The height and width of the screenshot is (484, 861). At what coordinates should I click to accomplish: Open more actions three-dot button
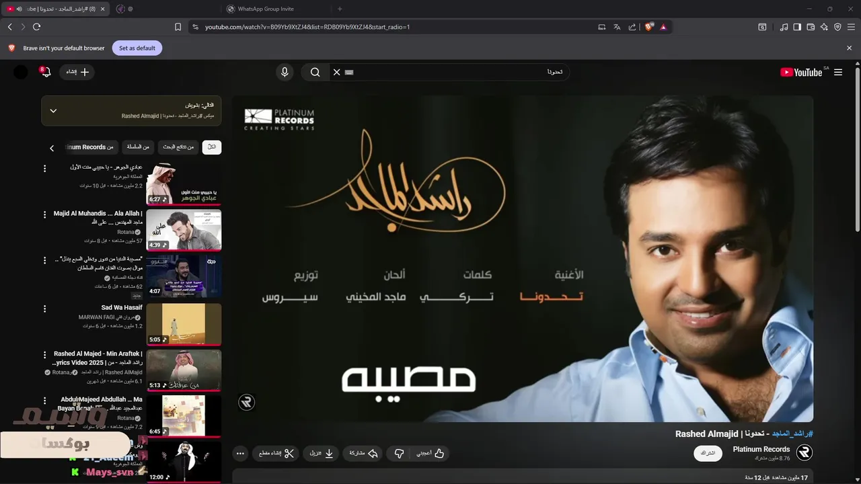[x=240, y=454]
